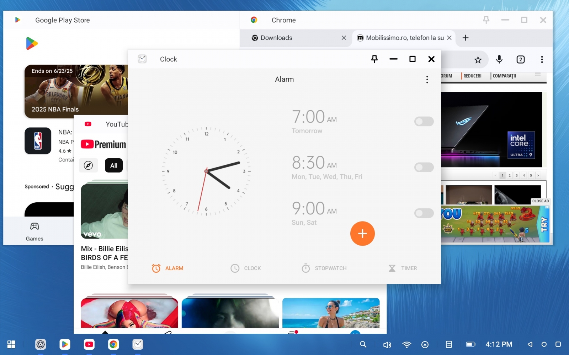Go to carousel slide 3

517,175
